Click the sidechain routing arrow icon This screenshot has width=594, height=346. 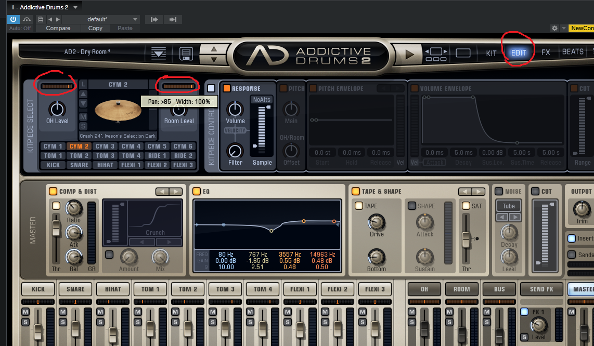click(154, 19)
